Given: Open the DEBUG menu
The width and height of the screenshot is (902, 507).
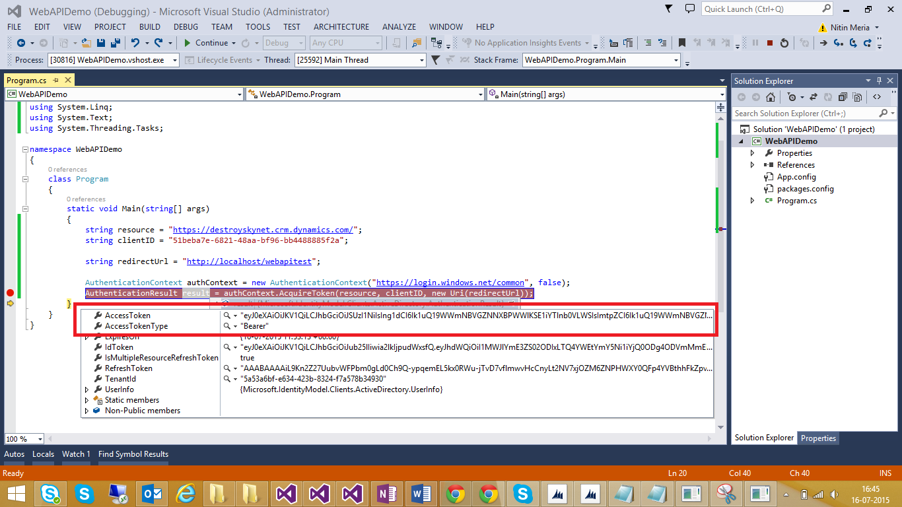Looking at the screenshot, I should tap(186, 27).
